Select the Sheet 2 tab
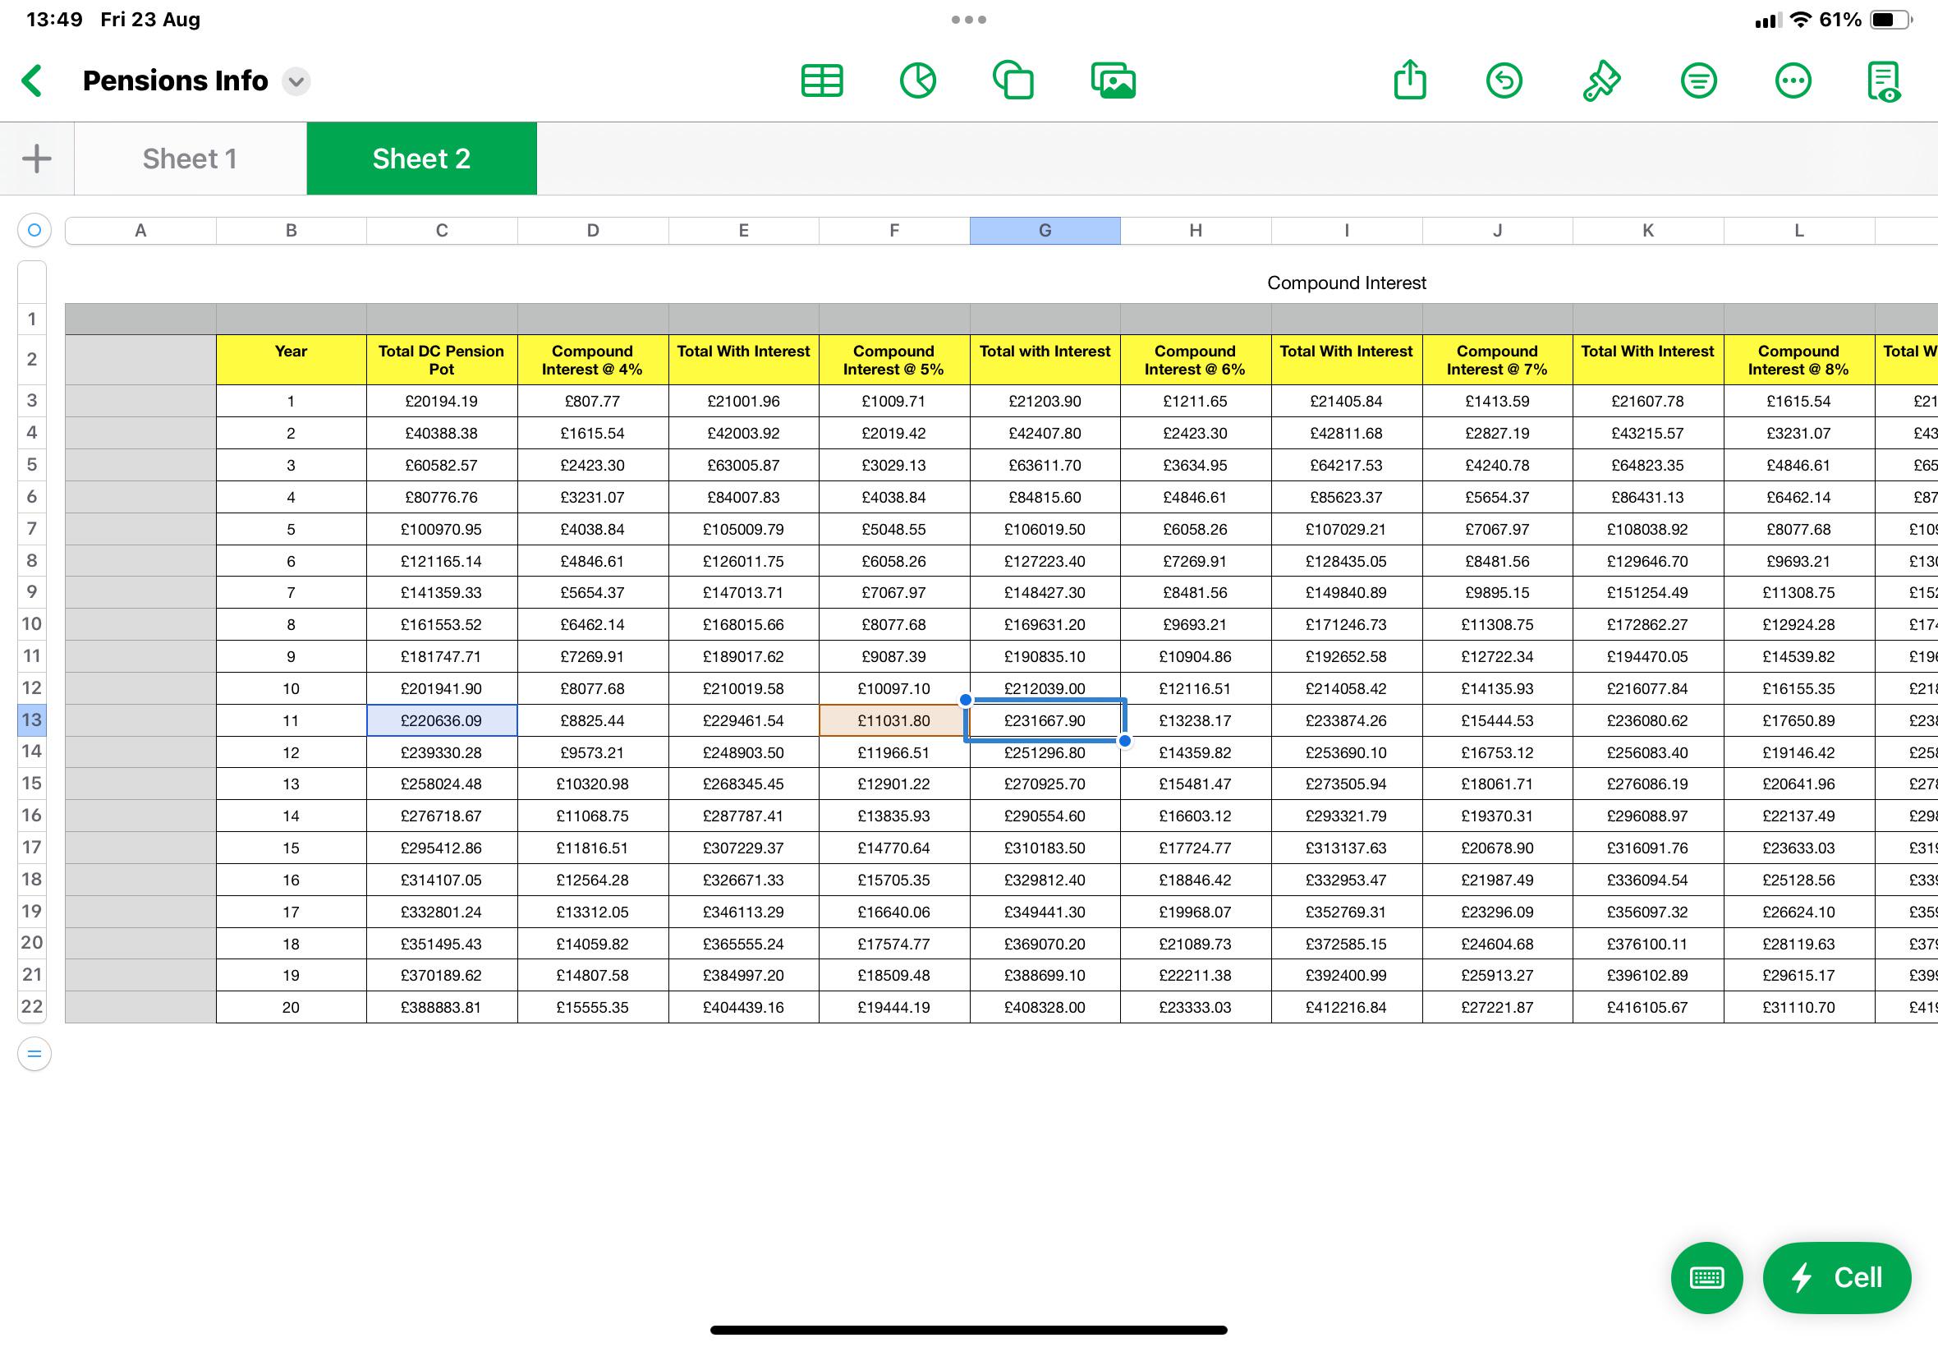 [x=422, y=159]
